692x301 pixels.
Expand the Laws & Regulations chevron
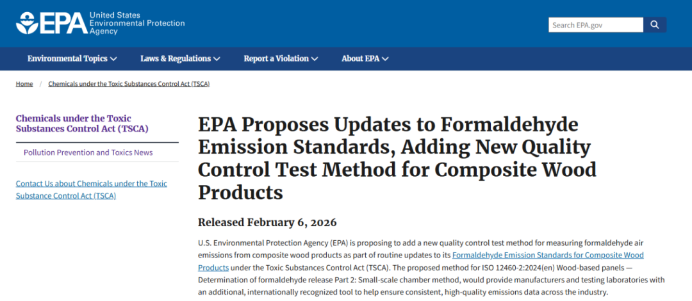click(217, 59)
